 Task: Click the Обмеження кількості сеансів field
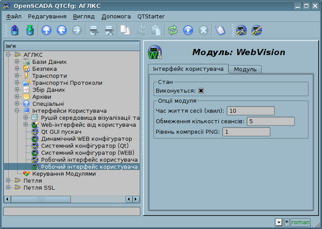(271, 121)
